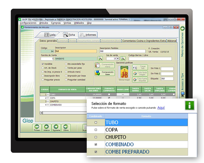Enable the Preguntar cantidad checkbox
The height and width of the screenshot is (163, 204).
(66, 80)
